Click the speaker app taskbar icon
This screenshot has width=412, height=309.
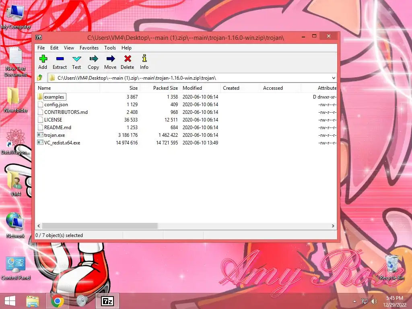82,301
